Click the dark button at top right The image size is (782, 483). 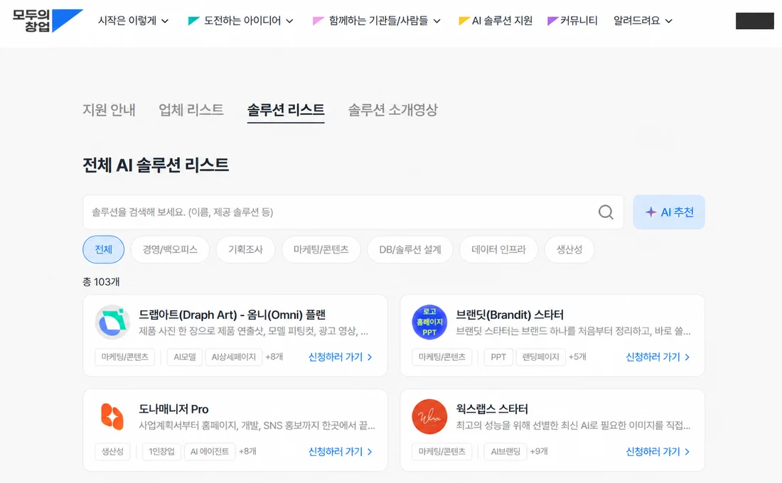(x=754, y=21)
